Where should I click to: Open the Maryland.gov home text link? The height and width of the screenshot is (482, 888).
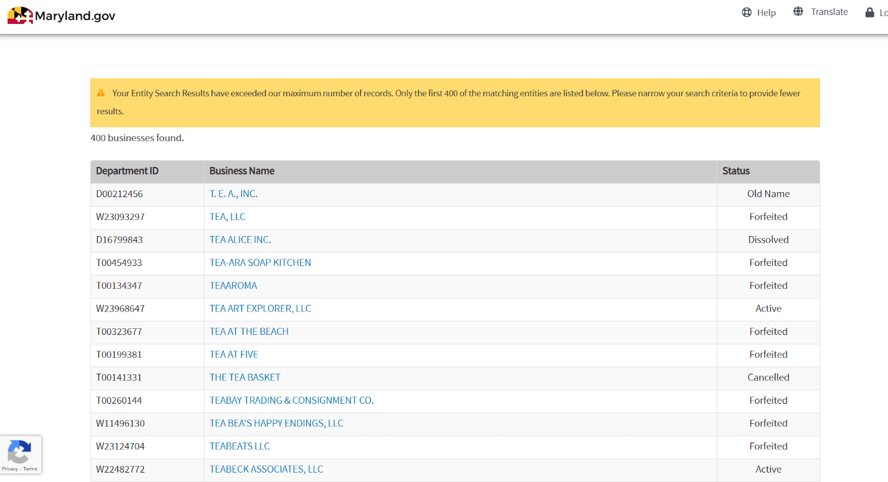pos(75,16)
